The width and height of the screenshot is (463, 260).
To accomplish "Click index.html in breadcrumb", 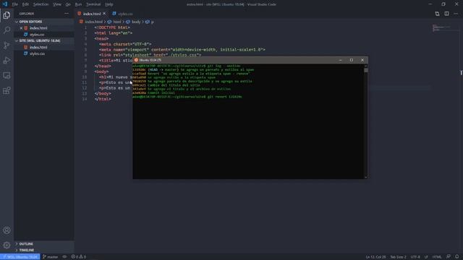I will (x=93, y=22).
